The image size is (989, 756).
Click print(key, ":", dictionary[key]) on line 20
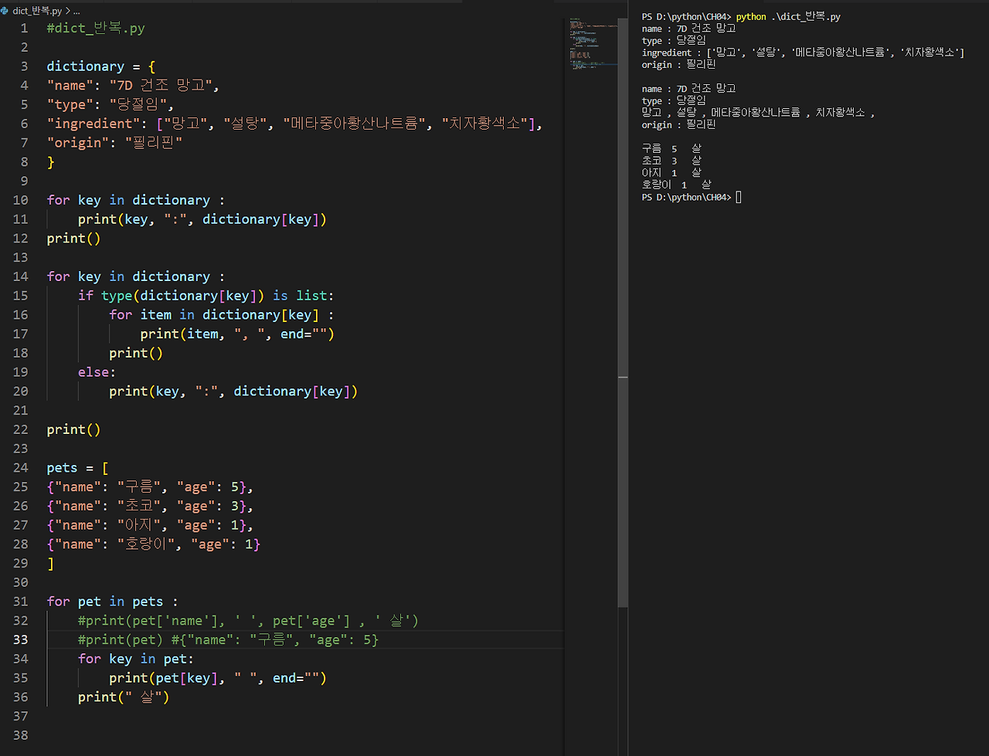click(x=233, y=391)
